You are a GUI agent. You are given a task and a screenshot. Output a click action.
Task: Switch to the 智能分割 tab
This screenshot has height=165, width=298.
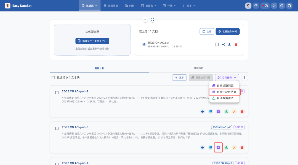coord(99,68)
